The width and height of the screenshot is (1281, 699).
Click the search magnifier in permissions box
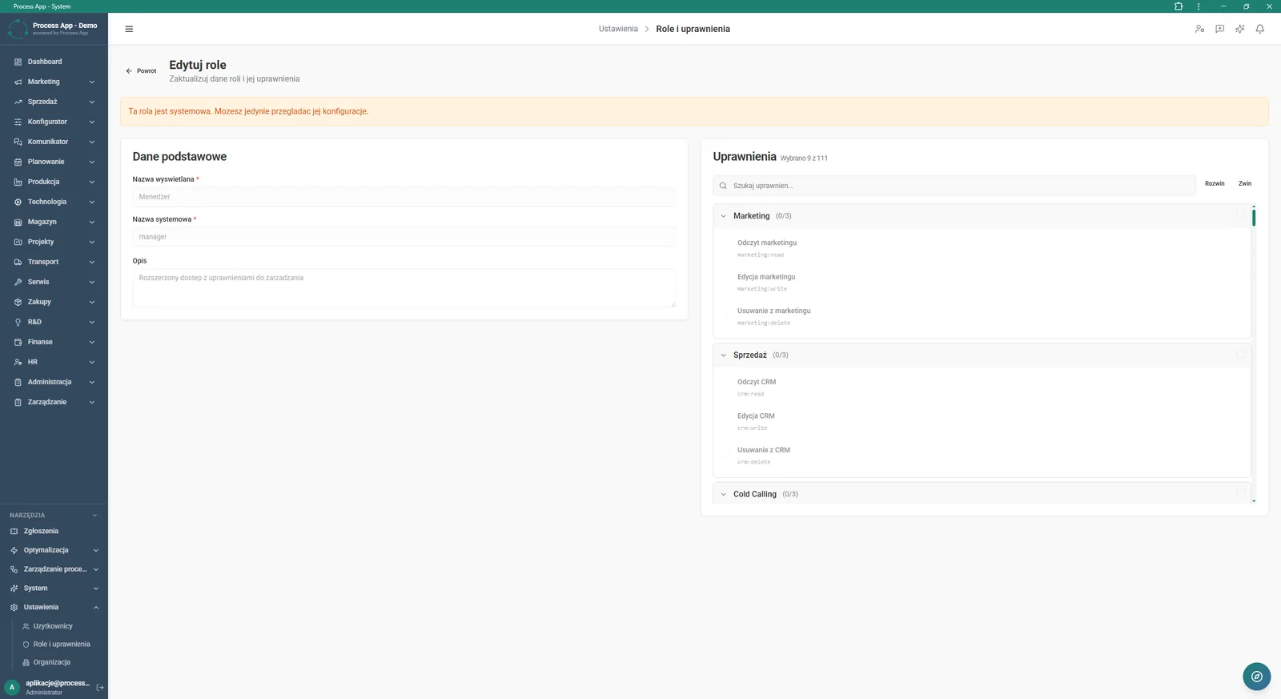coord(723,186)
